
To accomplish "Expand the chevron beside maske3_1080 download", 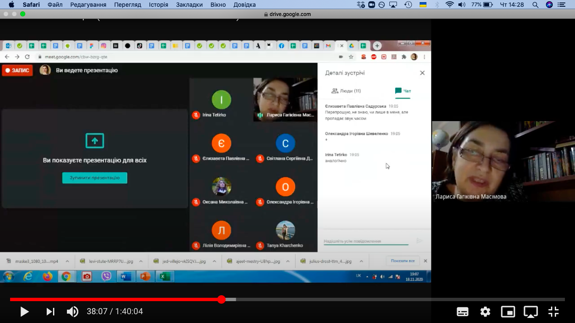I will point(67,261).
